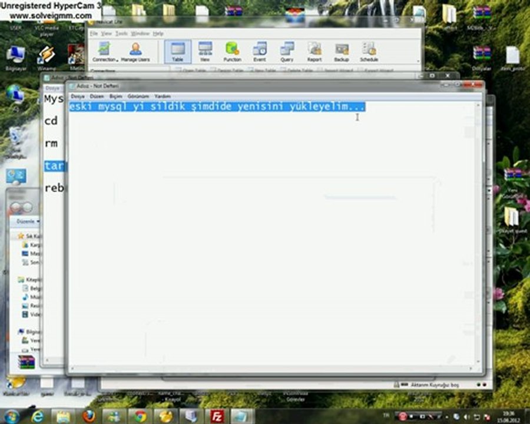The width and height of the screenshot is (530, 424).
Task: Open Bilgisayar desktop icon
Action: 15,58
